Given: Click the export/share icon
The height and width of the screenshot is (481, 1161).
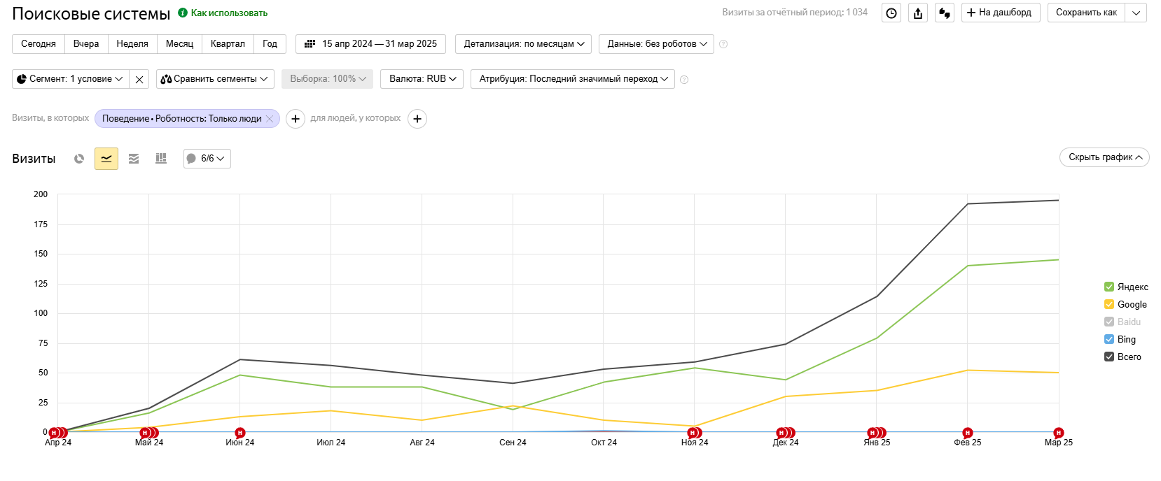Looking at the screenshot, I should pyautogui.click(x=918, y=13).
